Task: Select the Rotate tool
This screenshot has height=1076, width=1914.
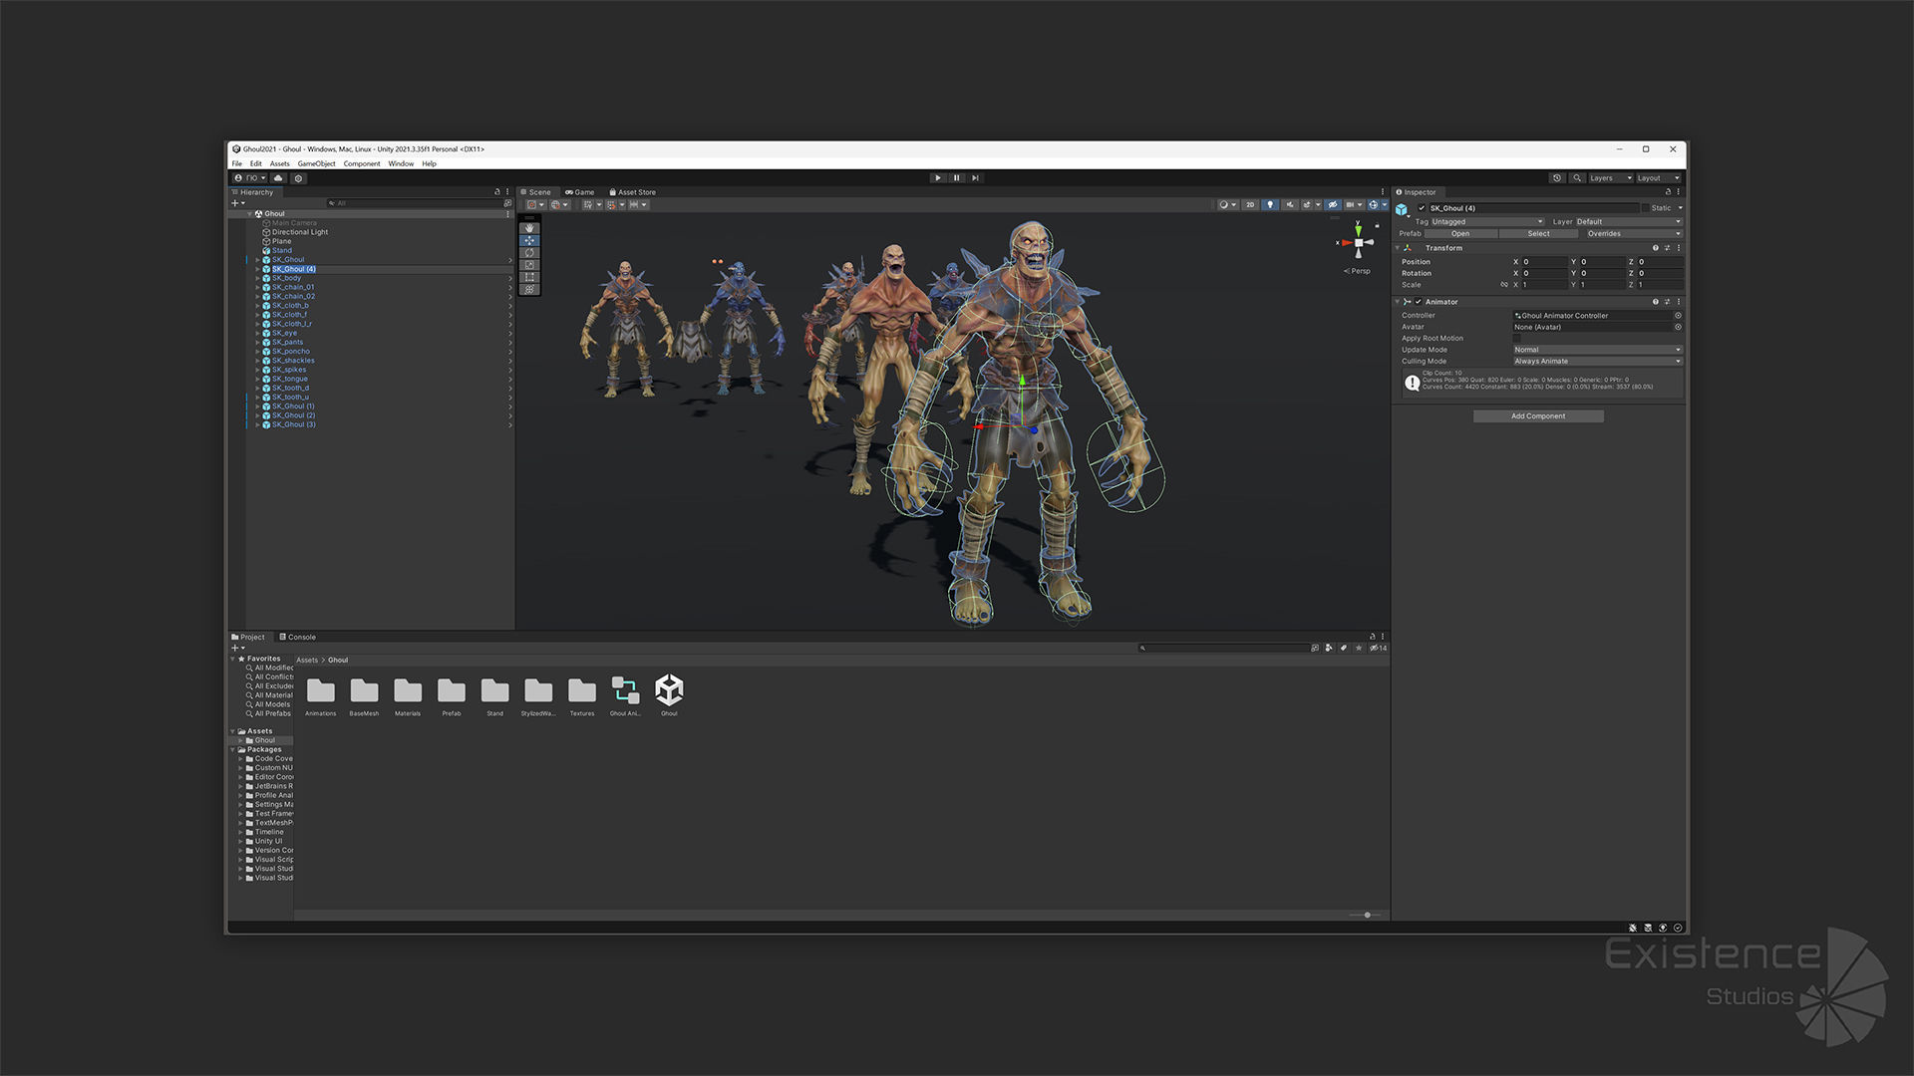Action: [529, 253]
